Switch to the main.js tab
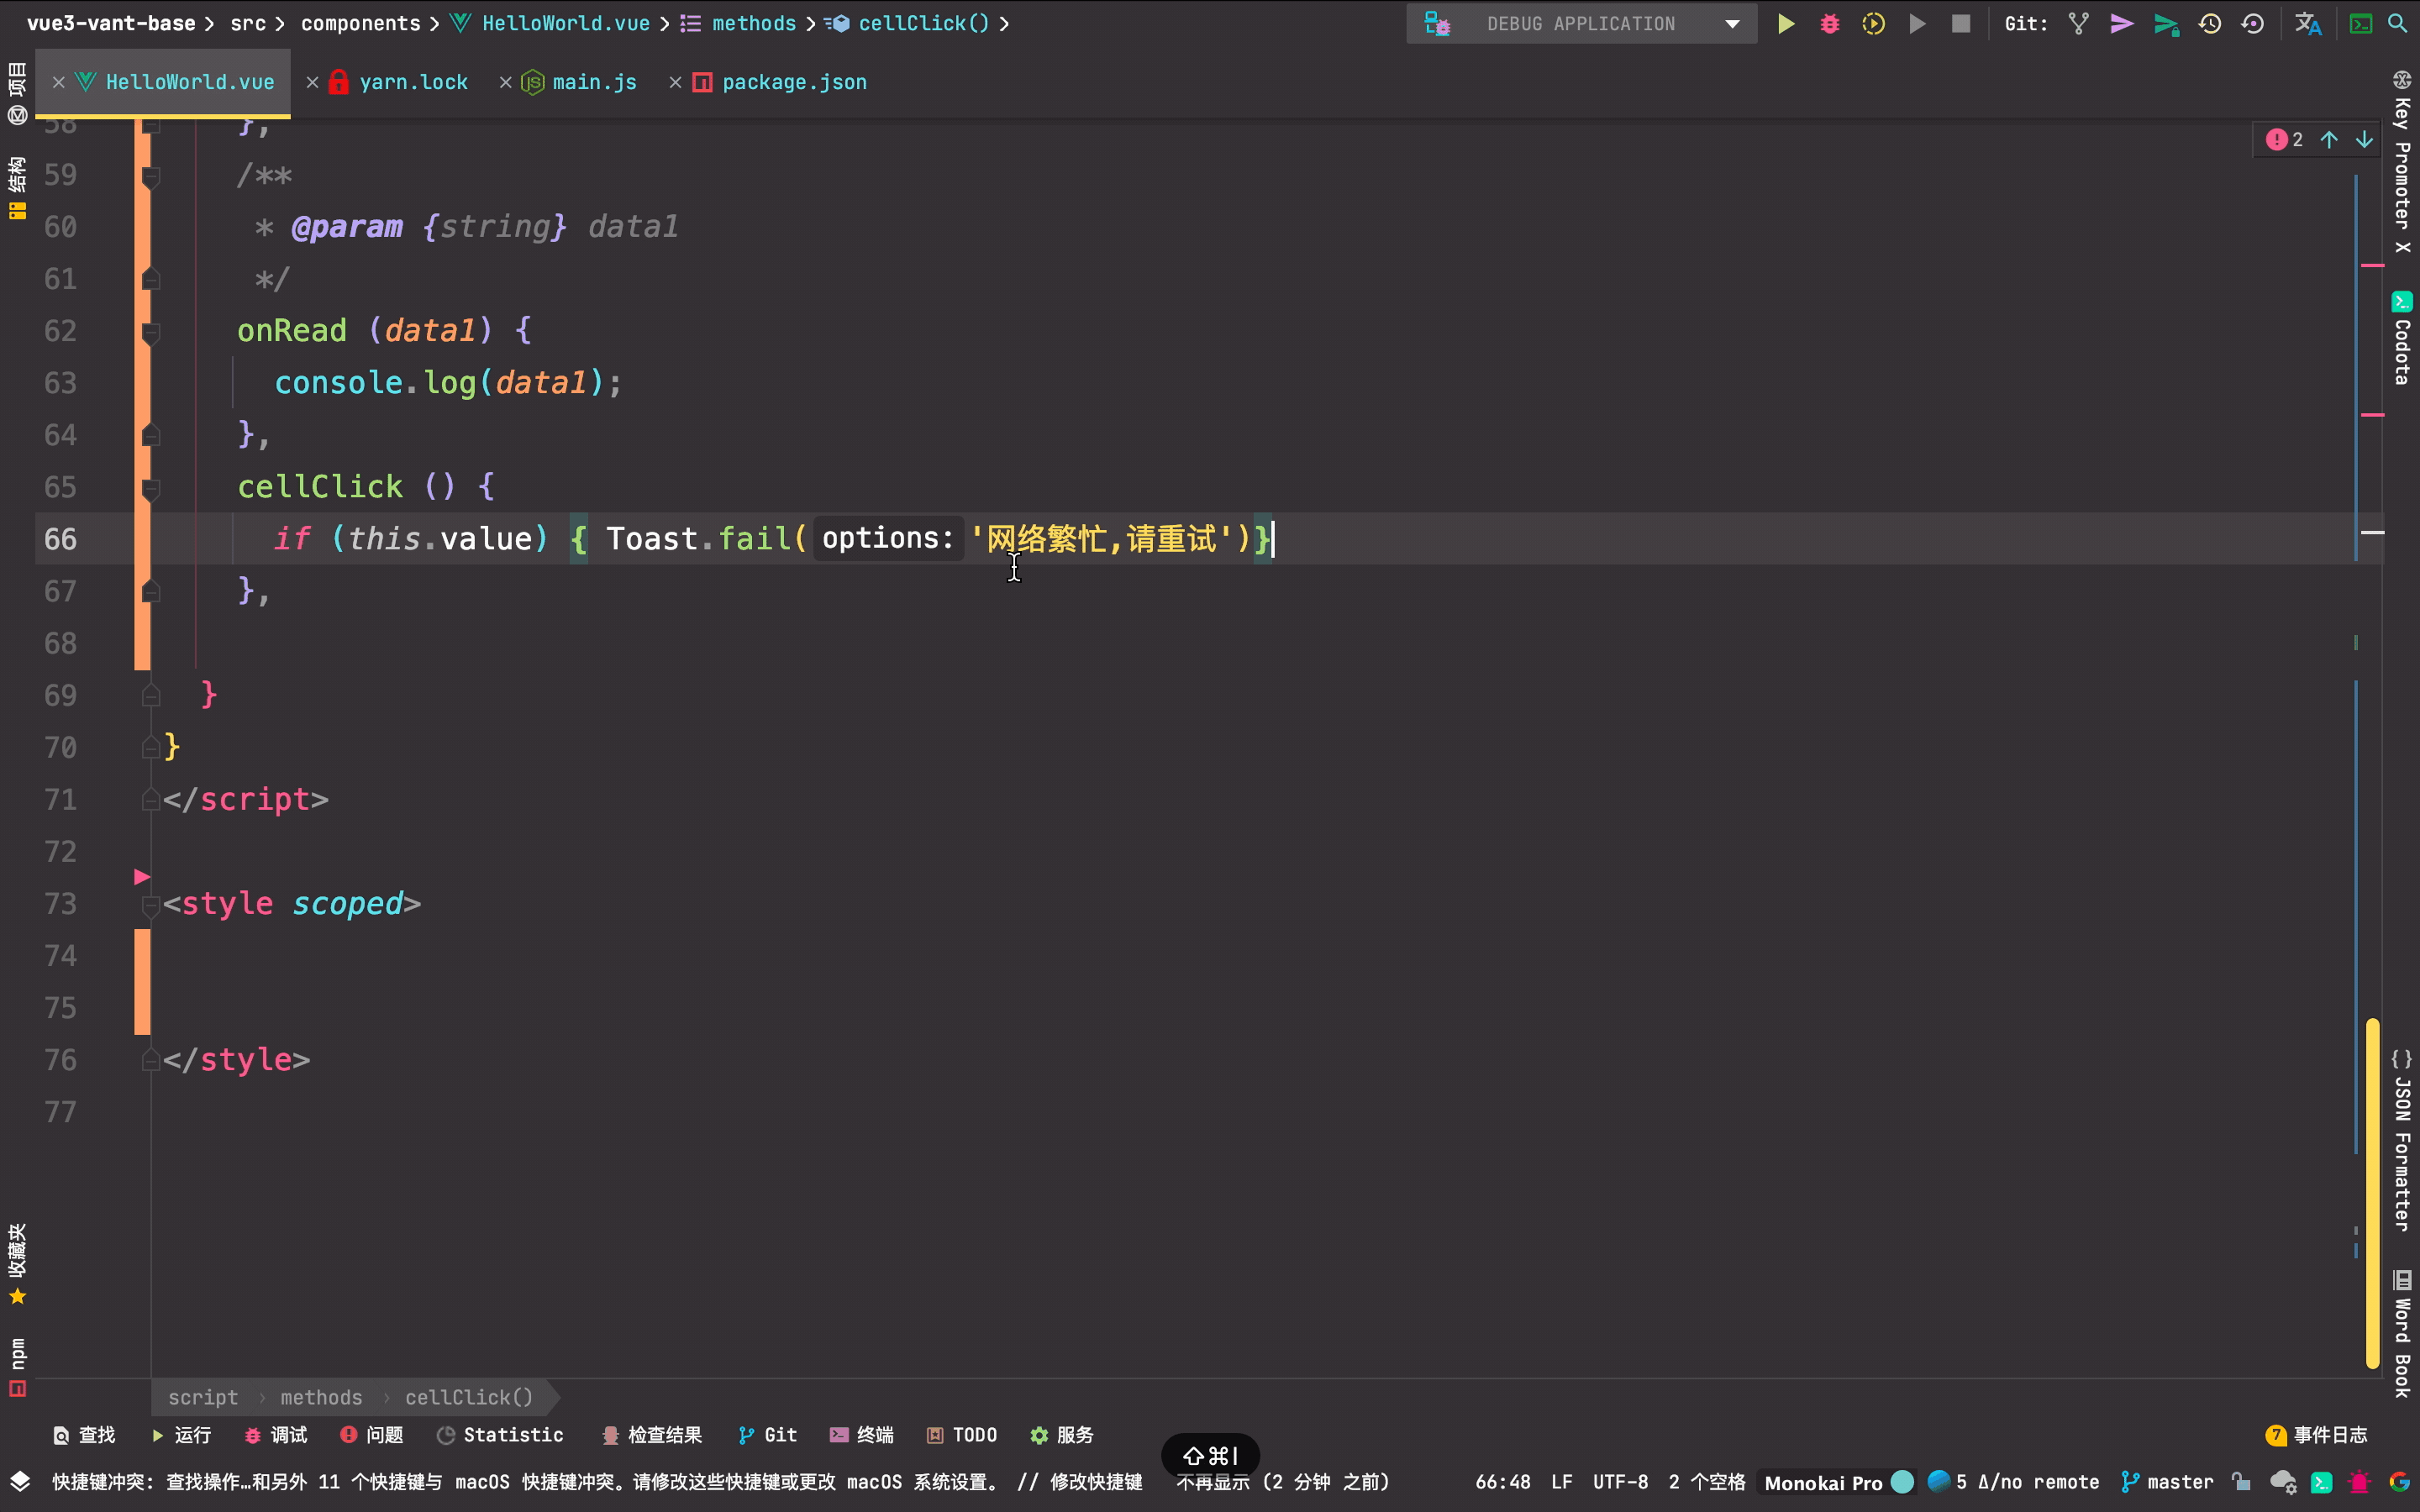 coord(593,82)
